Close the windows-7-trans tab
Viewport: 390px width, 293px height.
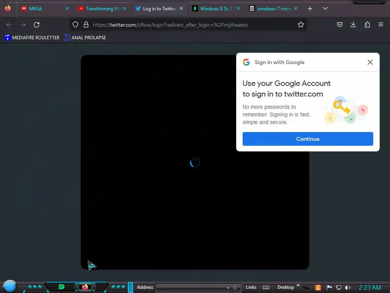point(296,8)
